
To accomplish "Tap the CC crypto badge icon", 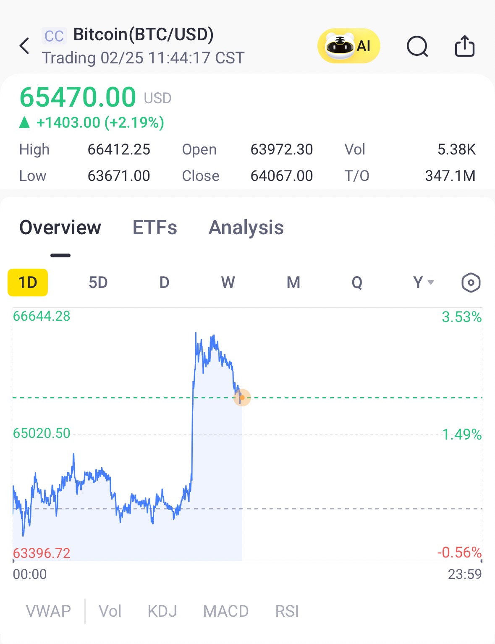I will pyautogui.click(x=54, y=36).
